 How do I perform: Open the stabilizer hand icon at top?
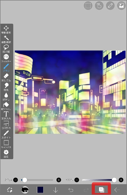[99, 5]
